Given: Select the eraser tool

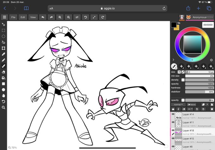Looking at the screenshot, I should click(x=3, y=72).
